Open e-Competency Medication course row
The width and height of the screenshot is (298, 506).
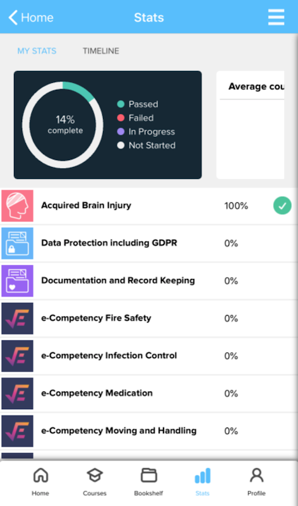tap(149, 393)
